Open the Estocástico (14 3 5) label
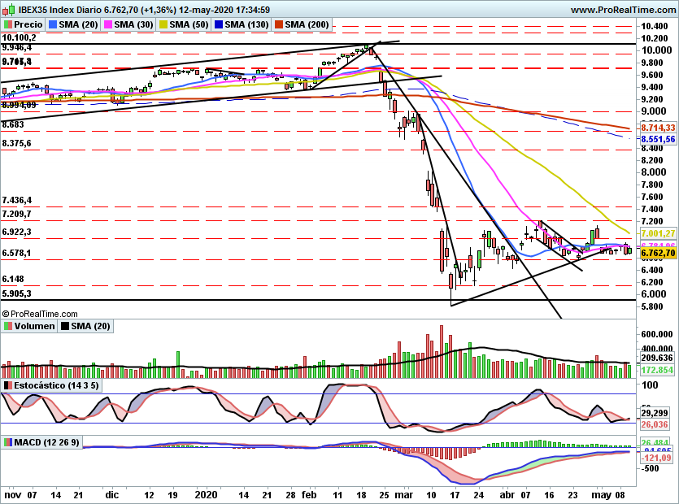Viewport: 679px width, 504px height. coord(57,385)
